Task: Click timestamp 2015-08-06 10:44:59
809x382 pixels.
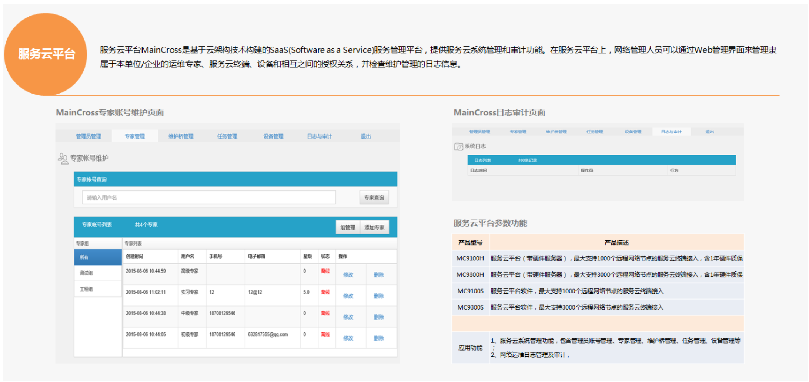Action: pyautogui.click(x=146, y=271)
